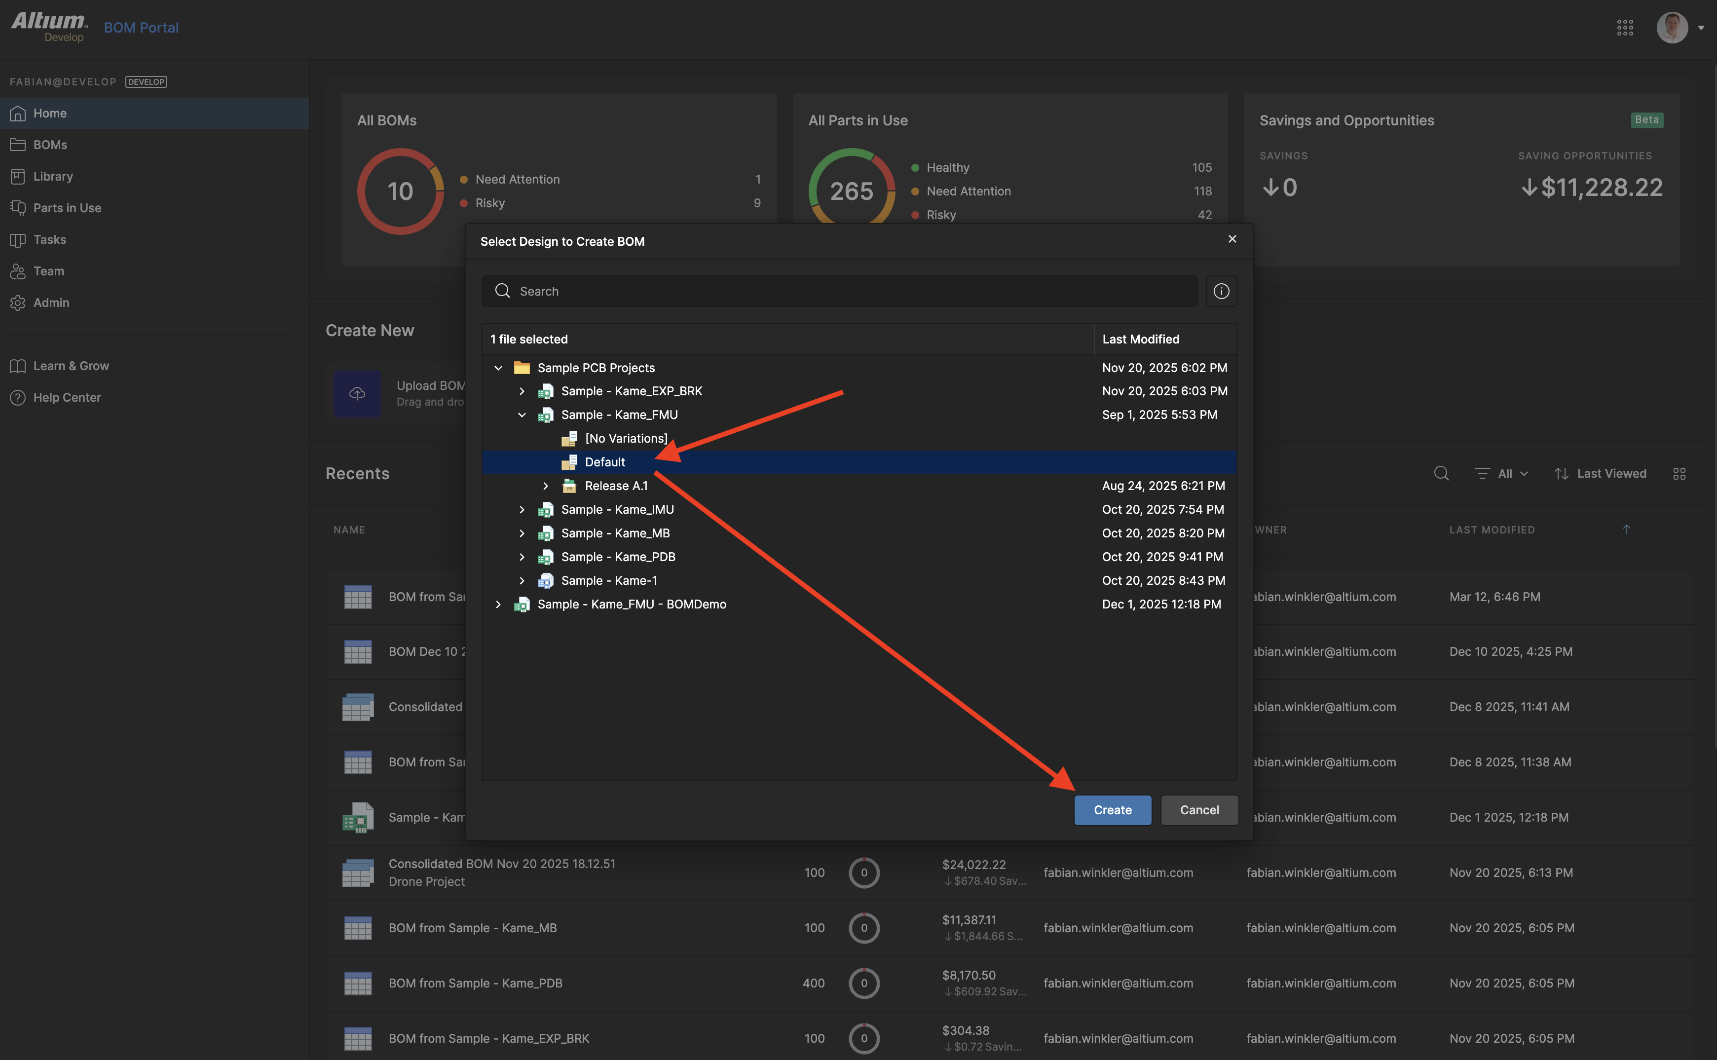Click the $11,228.22 saving opportunities value
This screenshot has height=1060, width=1717.
[1592, 187]
